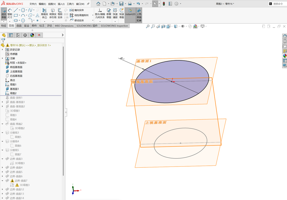Open the 工具(T) menu
Screen dimensions: 287x200
[x=70, y=4]
